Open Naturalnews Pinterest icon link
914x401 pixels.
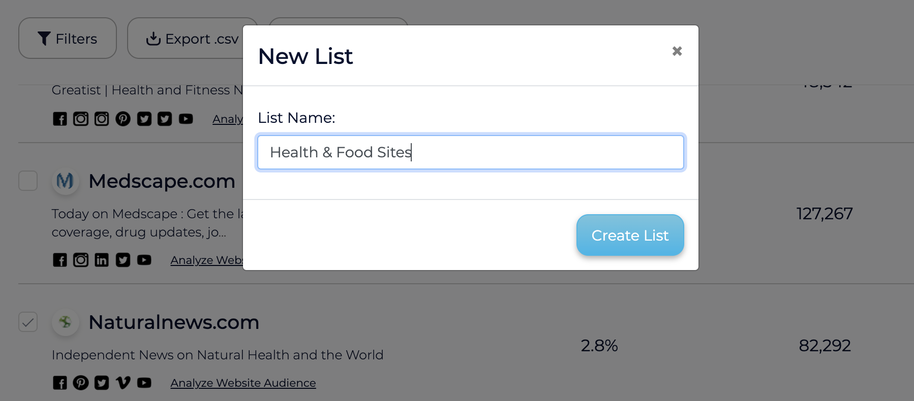pos(81,383)
